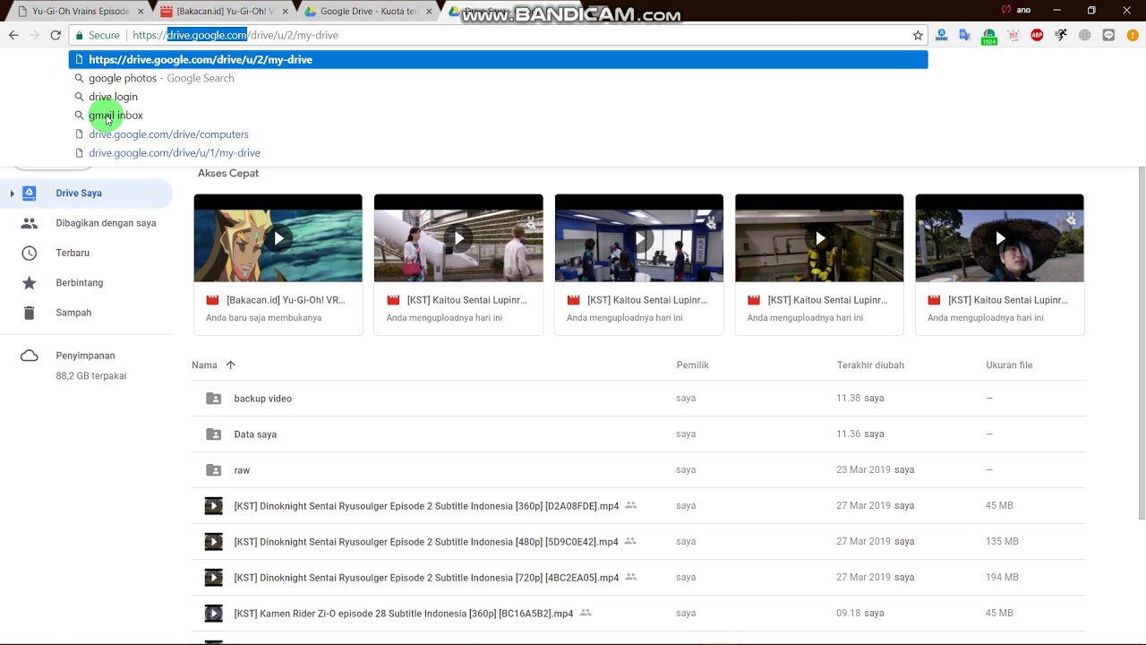
Task: Click the orange exclamation Chrome menu icon
Action: tap(1133, 35)
